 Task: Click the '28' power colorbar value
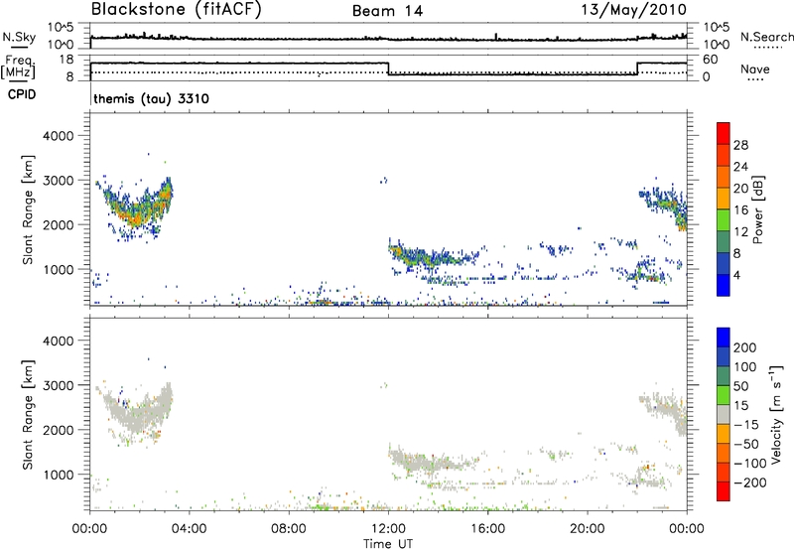click(740, 145)
